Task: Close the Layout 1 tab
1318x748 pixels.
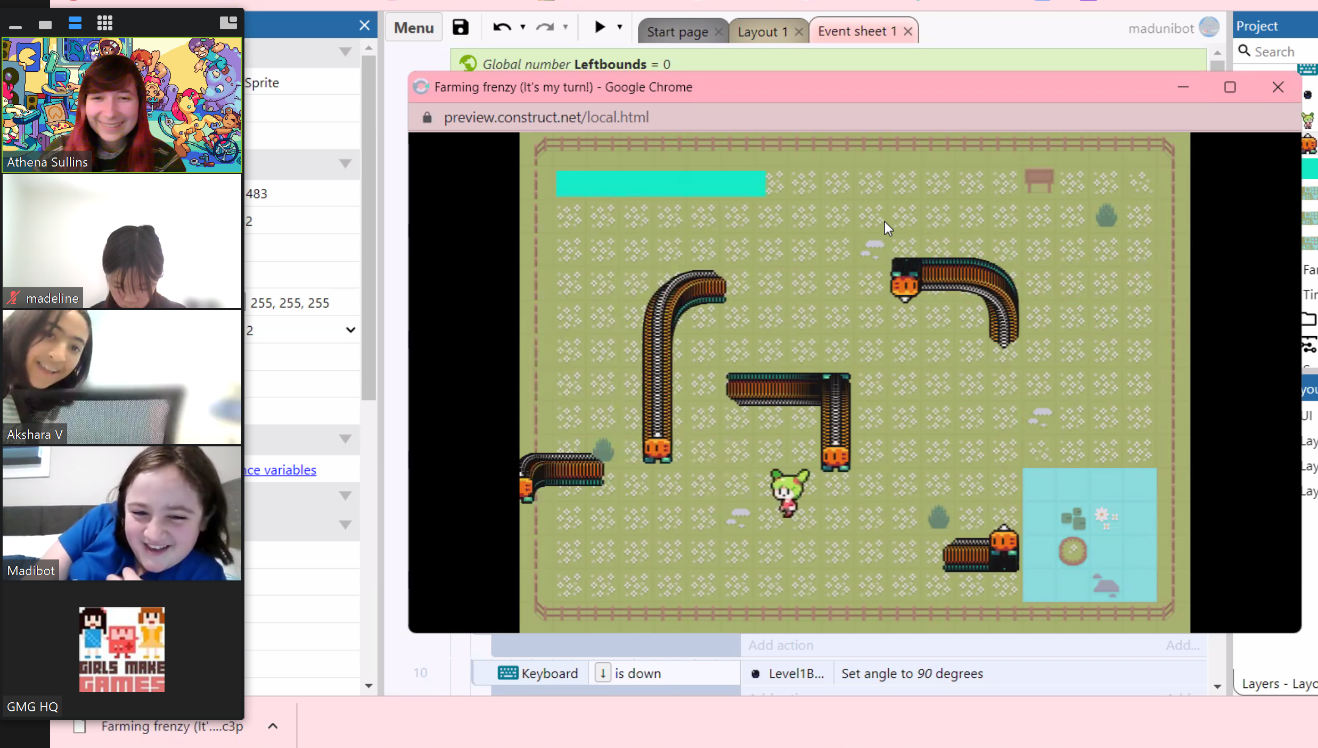Action: 799,32
